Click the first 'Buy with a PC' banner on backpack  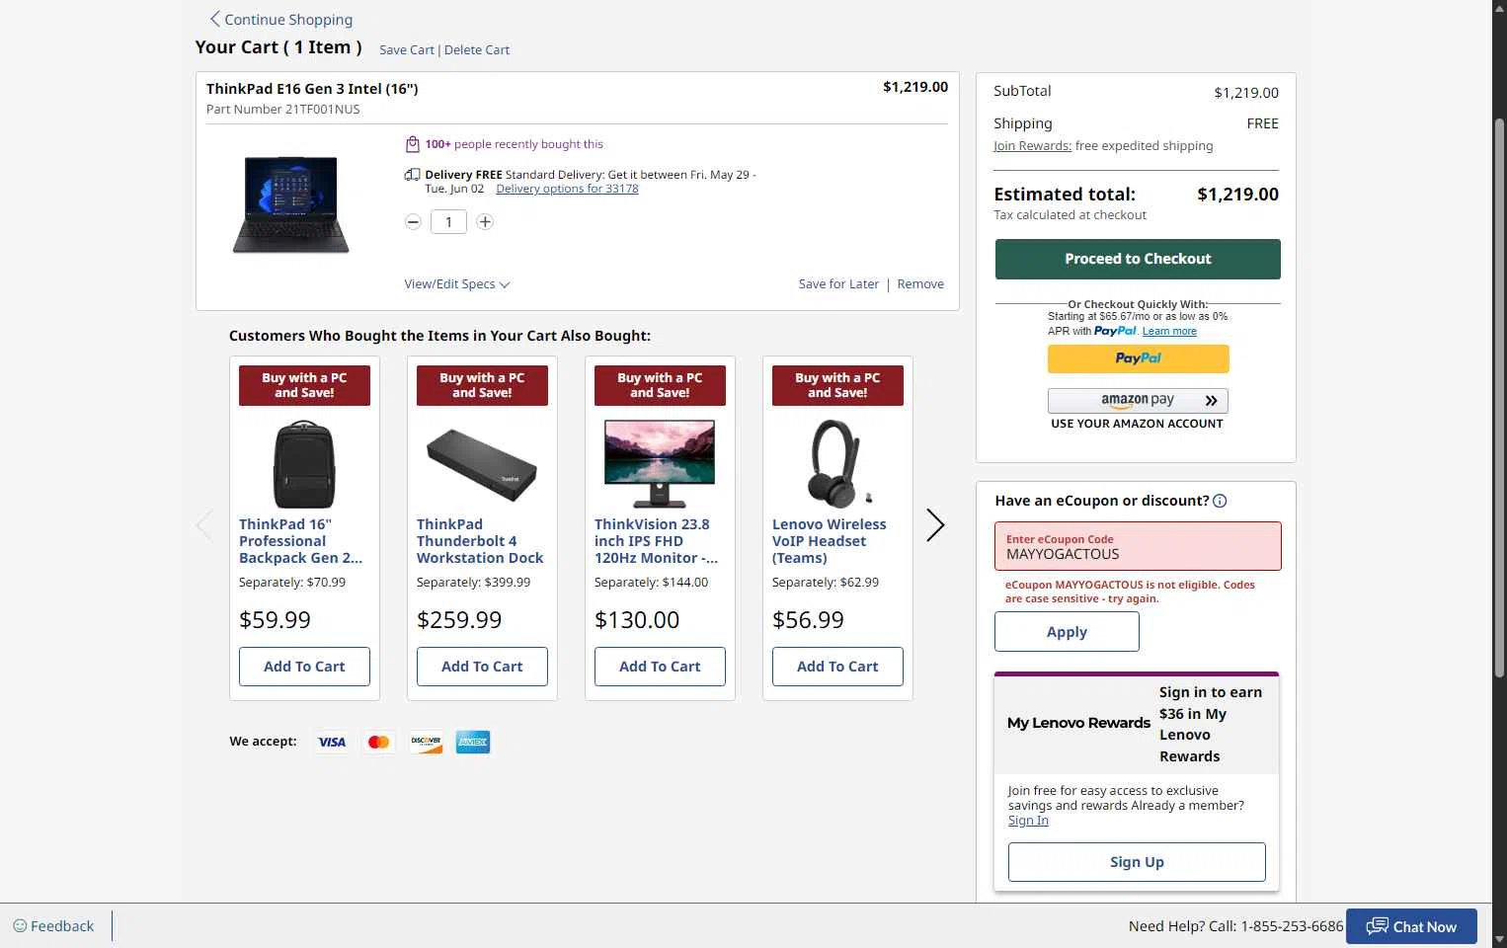pyautogui.click(x=304, y=385)
